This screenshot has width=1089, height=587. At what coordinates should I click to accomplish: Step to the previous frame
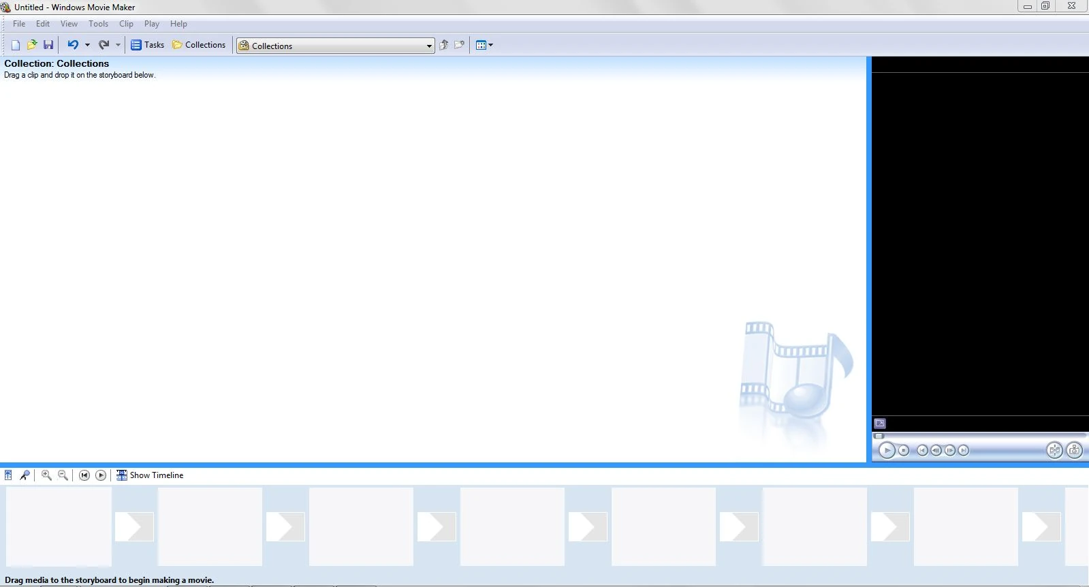coord(936,450)
